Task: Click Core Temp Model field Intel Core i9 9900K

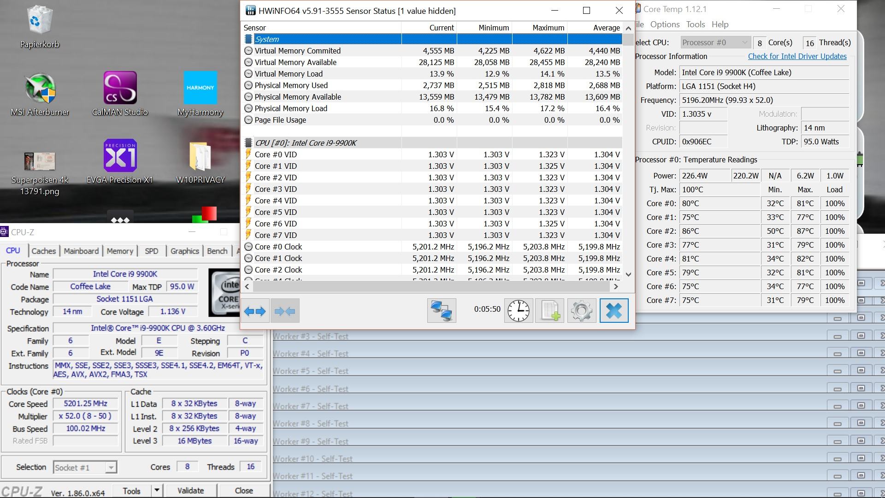Action: (x=764, y=72)
